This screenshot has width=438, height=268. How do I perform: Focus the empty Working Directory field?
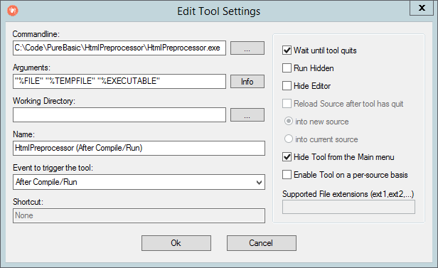point(119,115)
